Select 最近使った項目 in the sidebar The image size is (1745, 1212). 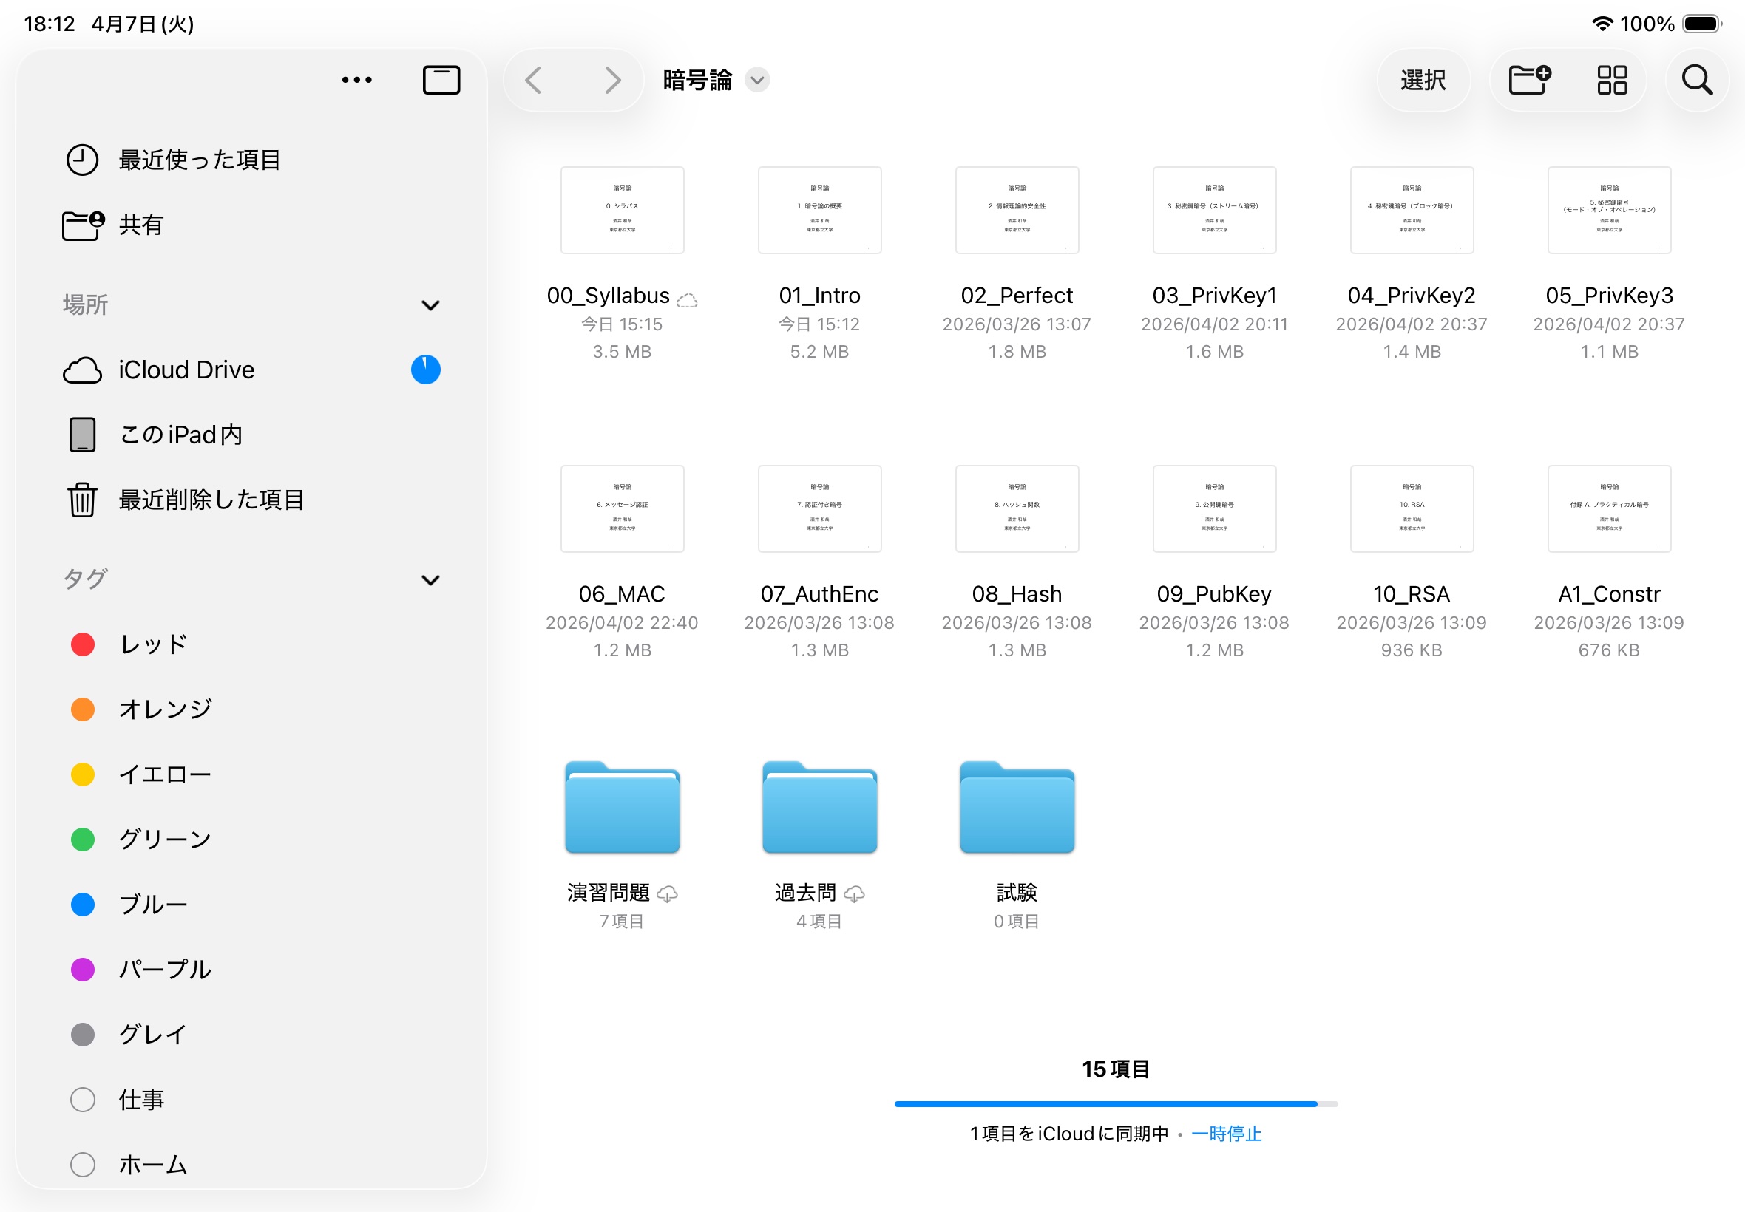click(x=198, y=160)
